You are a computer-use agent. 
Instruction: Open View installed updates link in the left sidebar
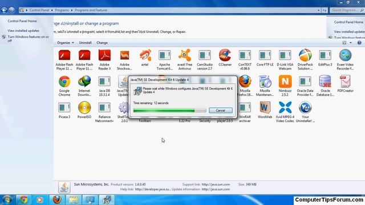tap(23, 31)
